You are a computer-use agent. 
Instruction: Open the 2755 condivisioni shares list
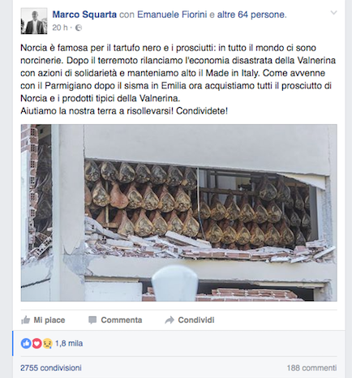coord(51,368)
